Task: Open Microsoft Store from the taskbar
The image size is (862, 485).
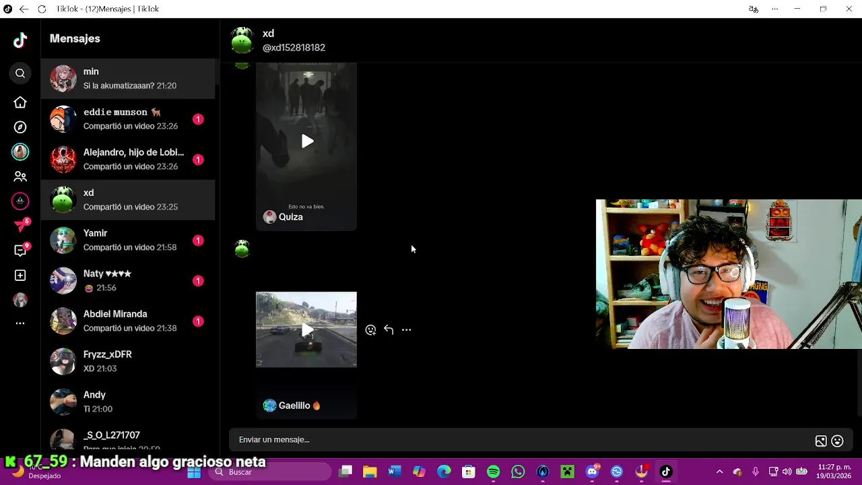Action: point(469,472)
